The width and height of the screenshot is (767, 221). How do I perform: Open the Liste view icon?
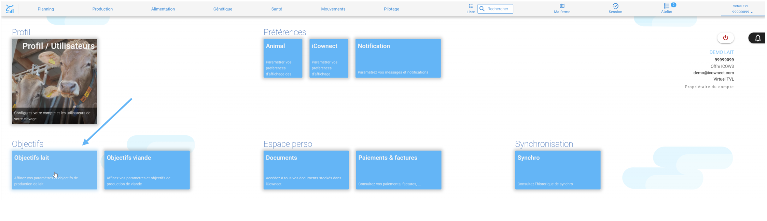tap(471, 6)
